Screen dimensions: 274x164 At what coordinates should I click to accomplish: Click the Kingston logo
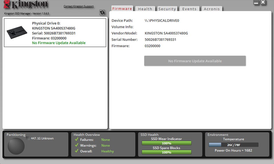[26, 5]
